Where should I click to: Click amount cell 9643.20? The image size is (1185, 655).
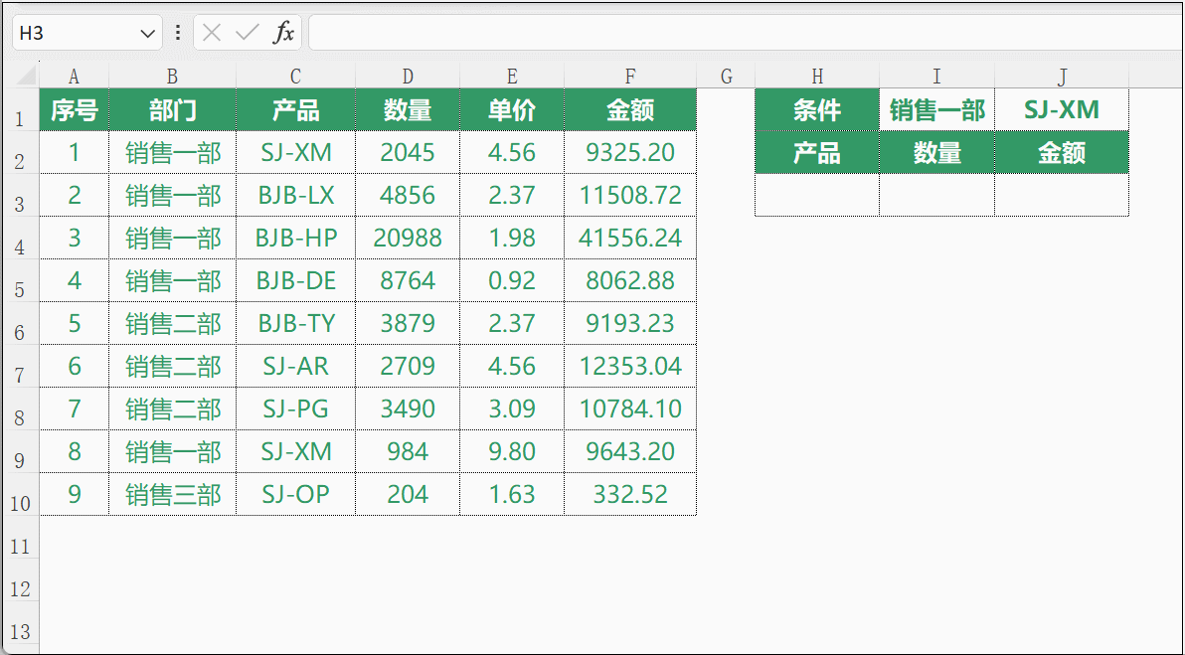point(630,452)
